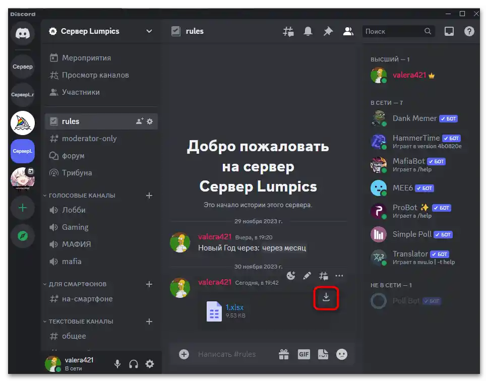Download the 1.xlsx attachment

point(326,298)
